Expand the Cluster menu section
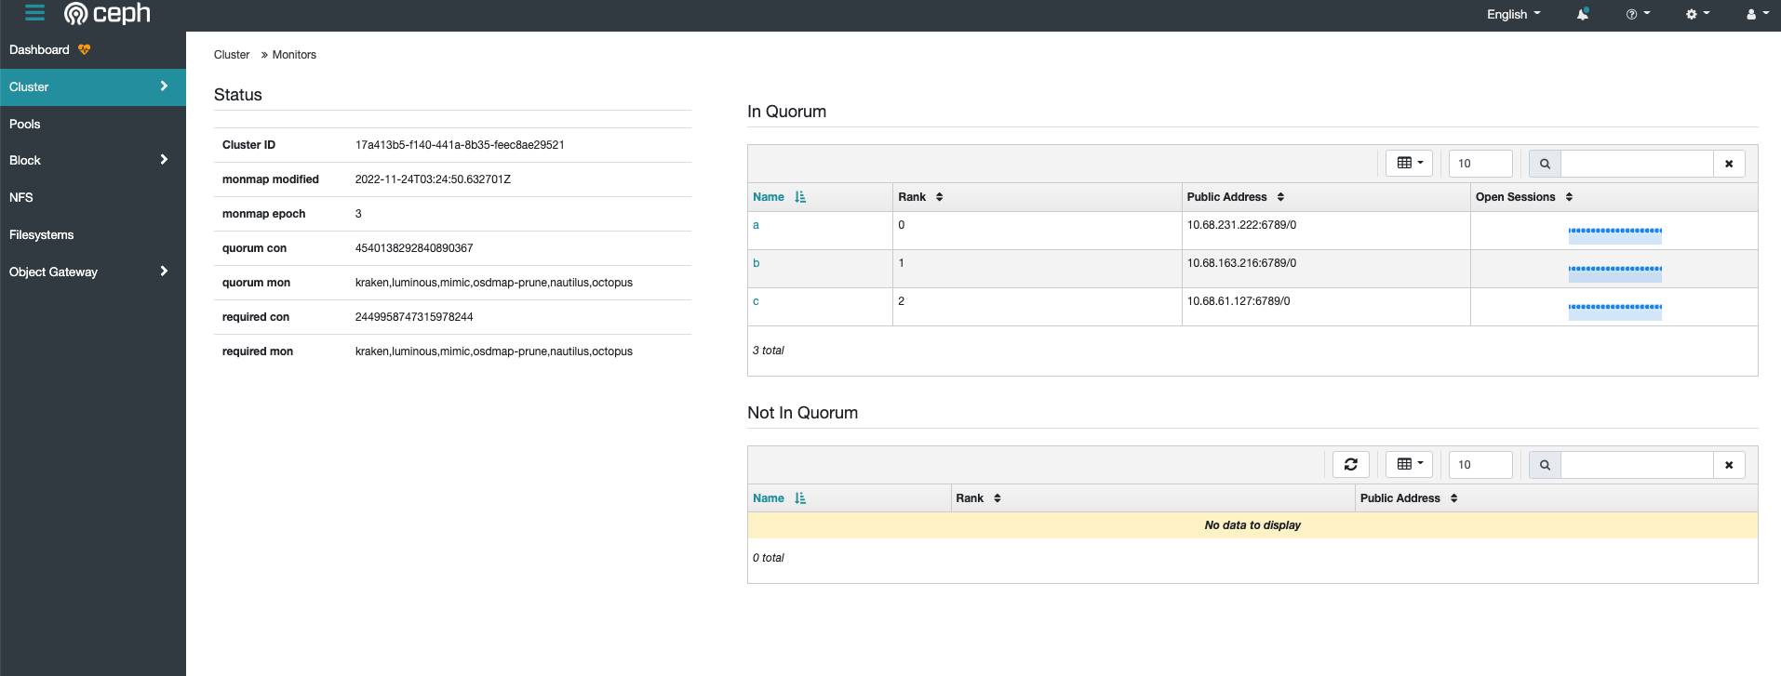The width and height of the screenshot is (1781, 676). pos(93,86)
